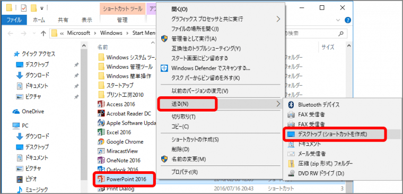
Task: Choose ファイルの場所を開く(I)
Action: (195, 29)
